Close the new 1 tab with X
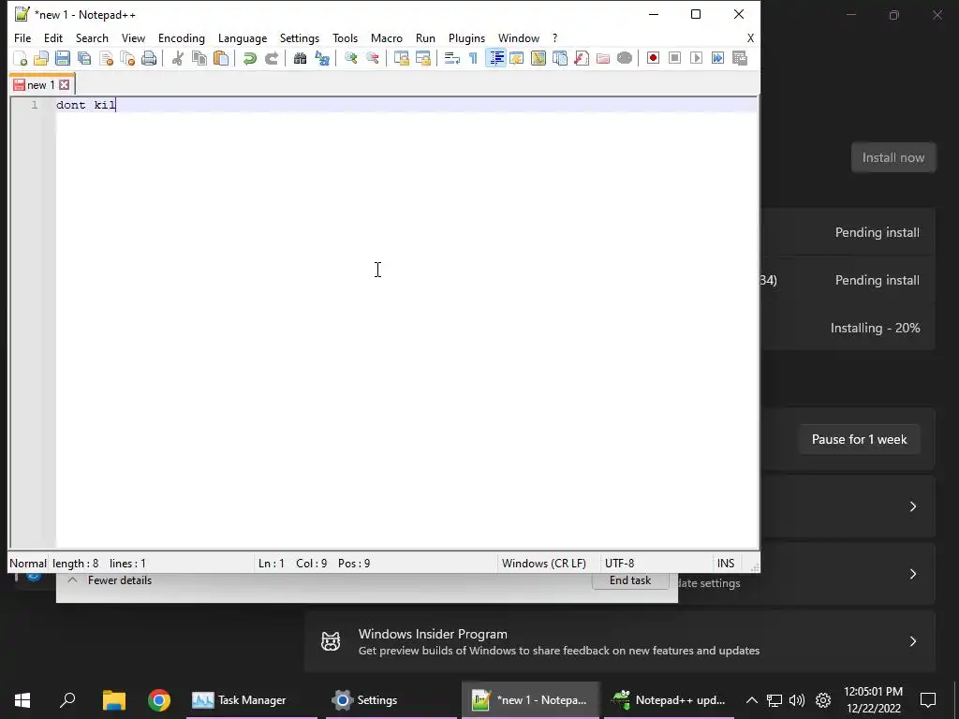Image resolution: width=959 pixels, height=719 pixels. click(65, 85)
